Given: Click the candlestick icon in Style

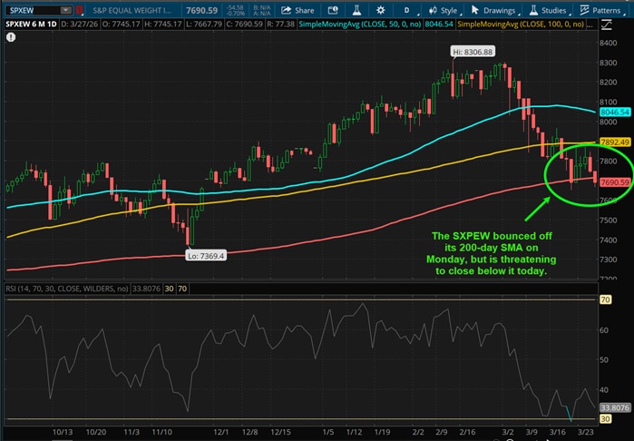Looking at the screenshot, I should 433,10.
